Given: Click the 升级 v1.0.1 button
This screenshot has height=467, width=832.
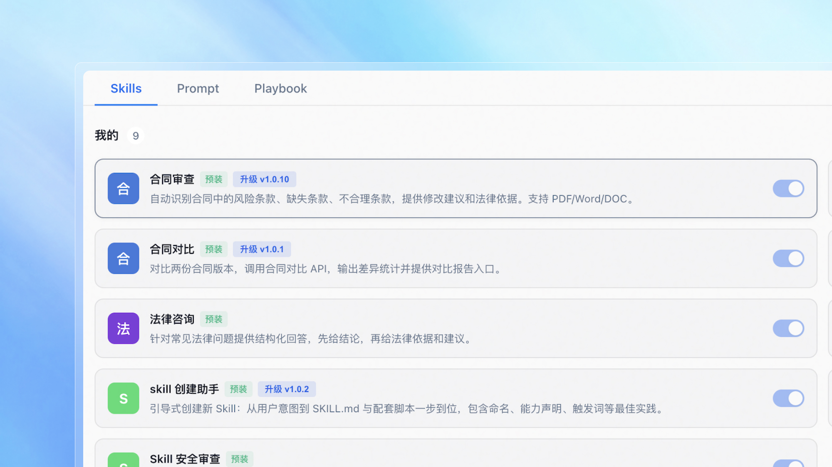Looking at the screenshot, I should coord(262,249).
